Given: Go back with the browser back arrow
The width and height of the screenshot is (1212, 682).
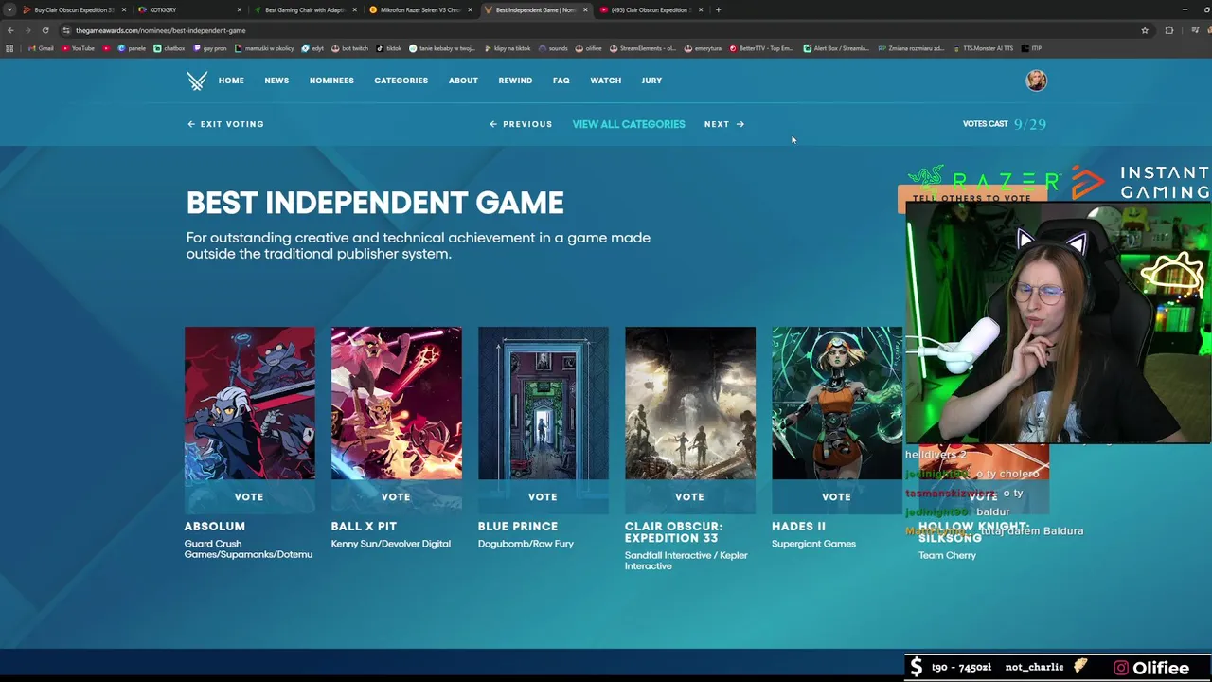Looking at the screenshot, I should click(x=10, y=30).
